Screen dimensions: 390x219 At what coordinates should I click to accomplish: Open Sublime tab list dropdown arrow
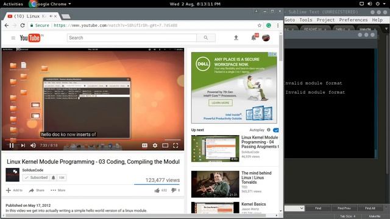point(386,29)
